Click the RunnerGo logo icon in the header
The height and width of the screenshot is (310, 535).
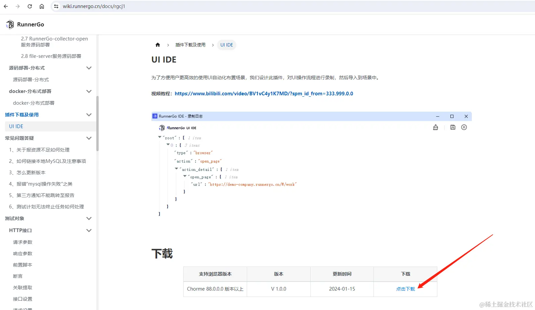coord(10,24)
